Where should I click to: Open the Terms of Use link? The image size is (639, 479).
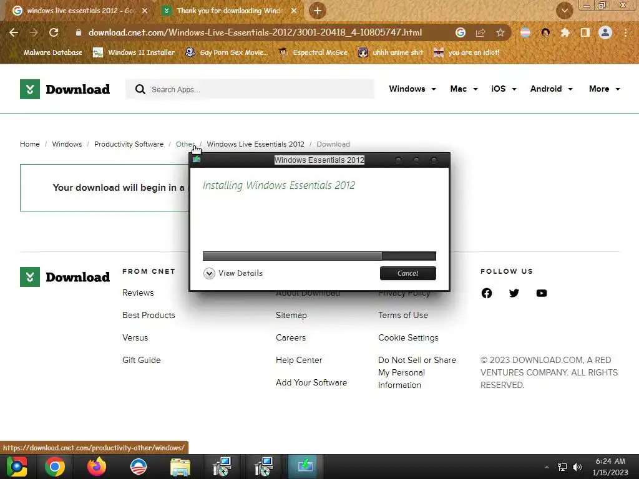(x=402, y=315)
